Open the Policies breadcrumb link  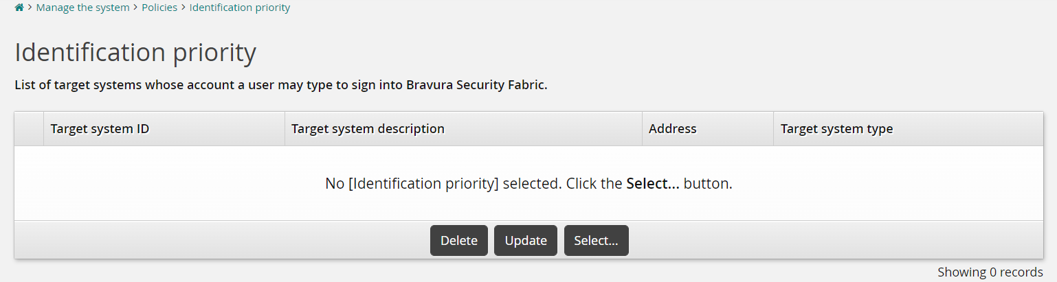coord(159,8)
